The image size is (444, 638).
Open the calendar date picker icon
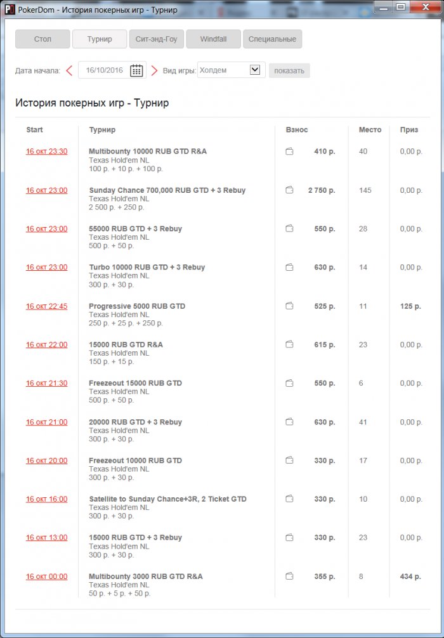136,70
